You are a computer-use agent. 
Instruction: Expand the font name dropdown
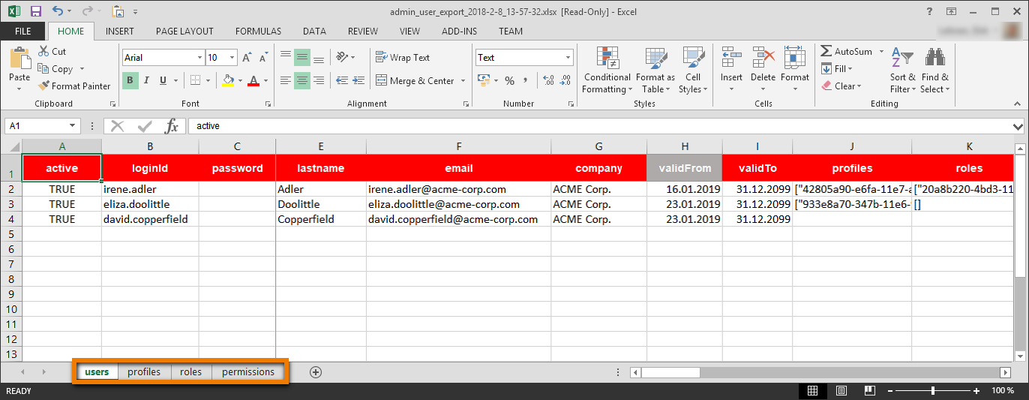coord(199,58)
